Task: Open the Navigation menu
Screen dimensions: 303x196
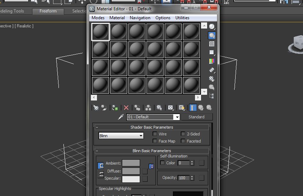Action: tap(140, 18)
